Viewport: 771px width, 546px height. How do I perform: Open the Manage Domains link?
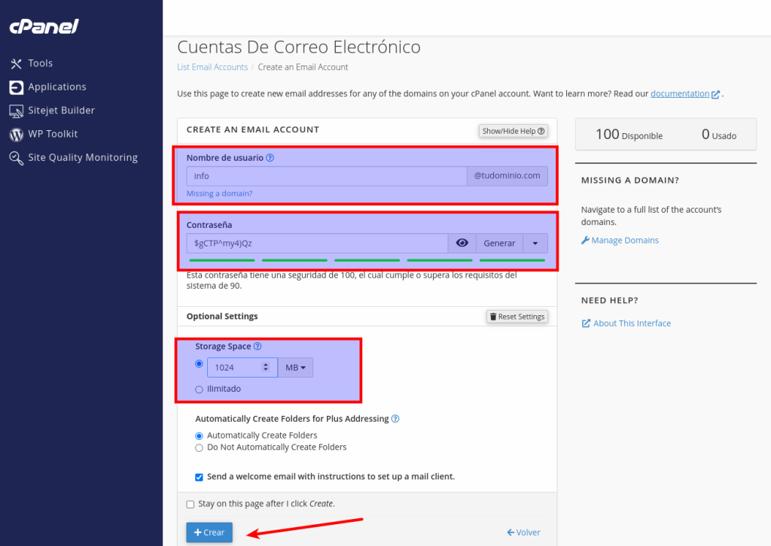coord(624,241)
